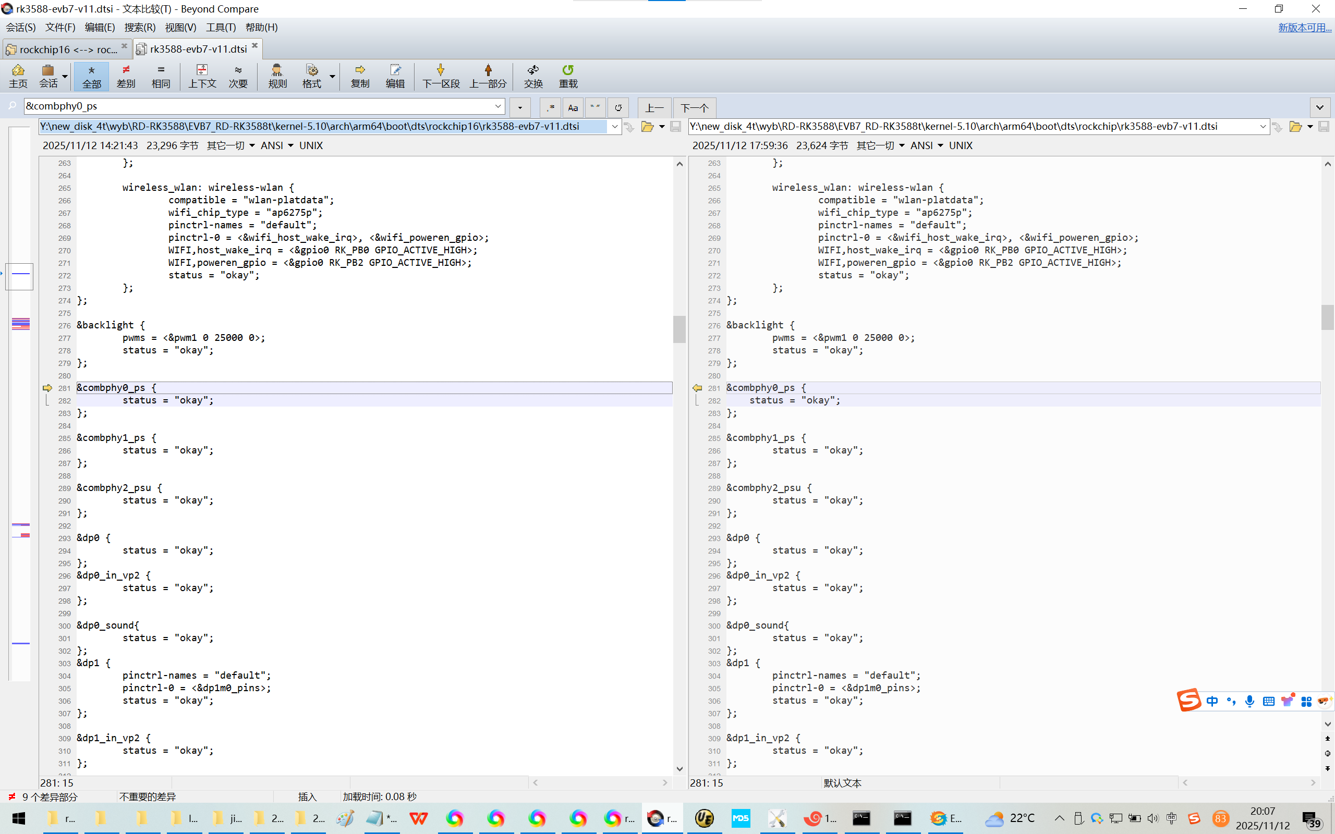This screenshot has height=834, width=1335.
Task: Click the 新版本可用 link
Action: click(1304, 28)
